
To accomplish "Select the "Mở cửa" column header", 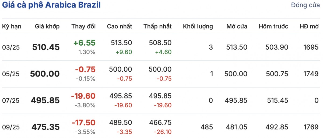I will [x=237, y=26].
